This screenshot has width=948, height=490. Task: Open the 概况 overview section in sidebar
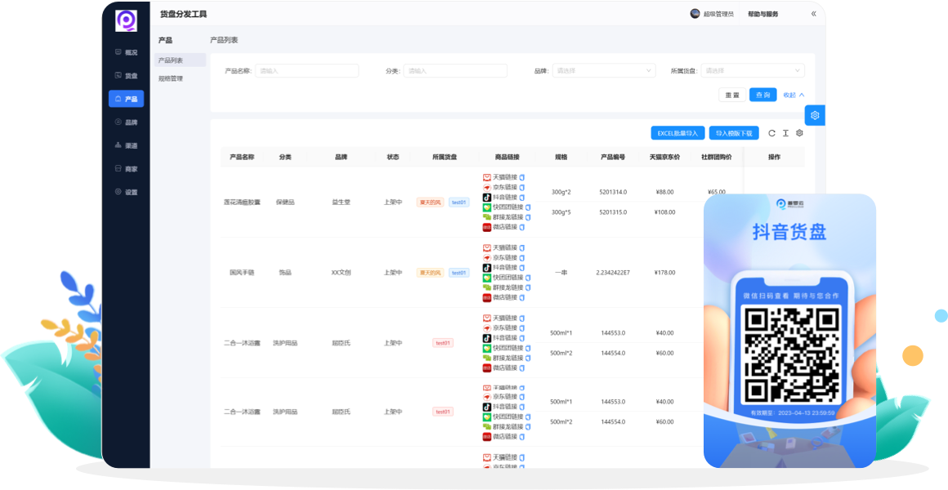126,52
